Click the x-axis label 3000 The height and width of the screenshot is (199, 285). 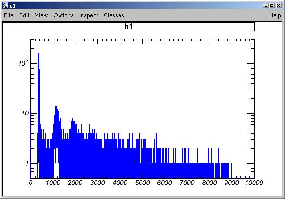(97, 183)
